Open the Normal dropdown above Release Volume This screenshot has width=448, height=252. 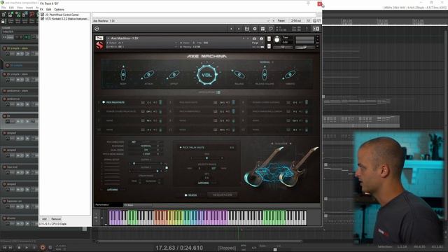266,62
